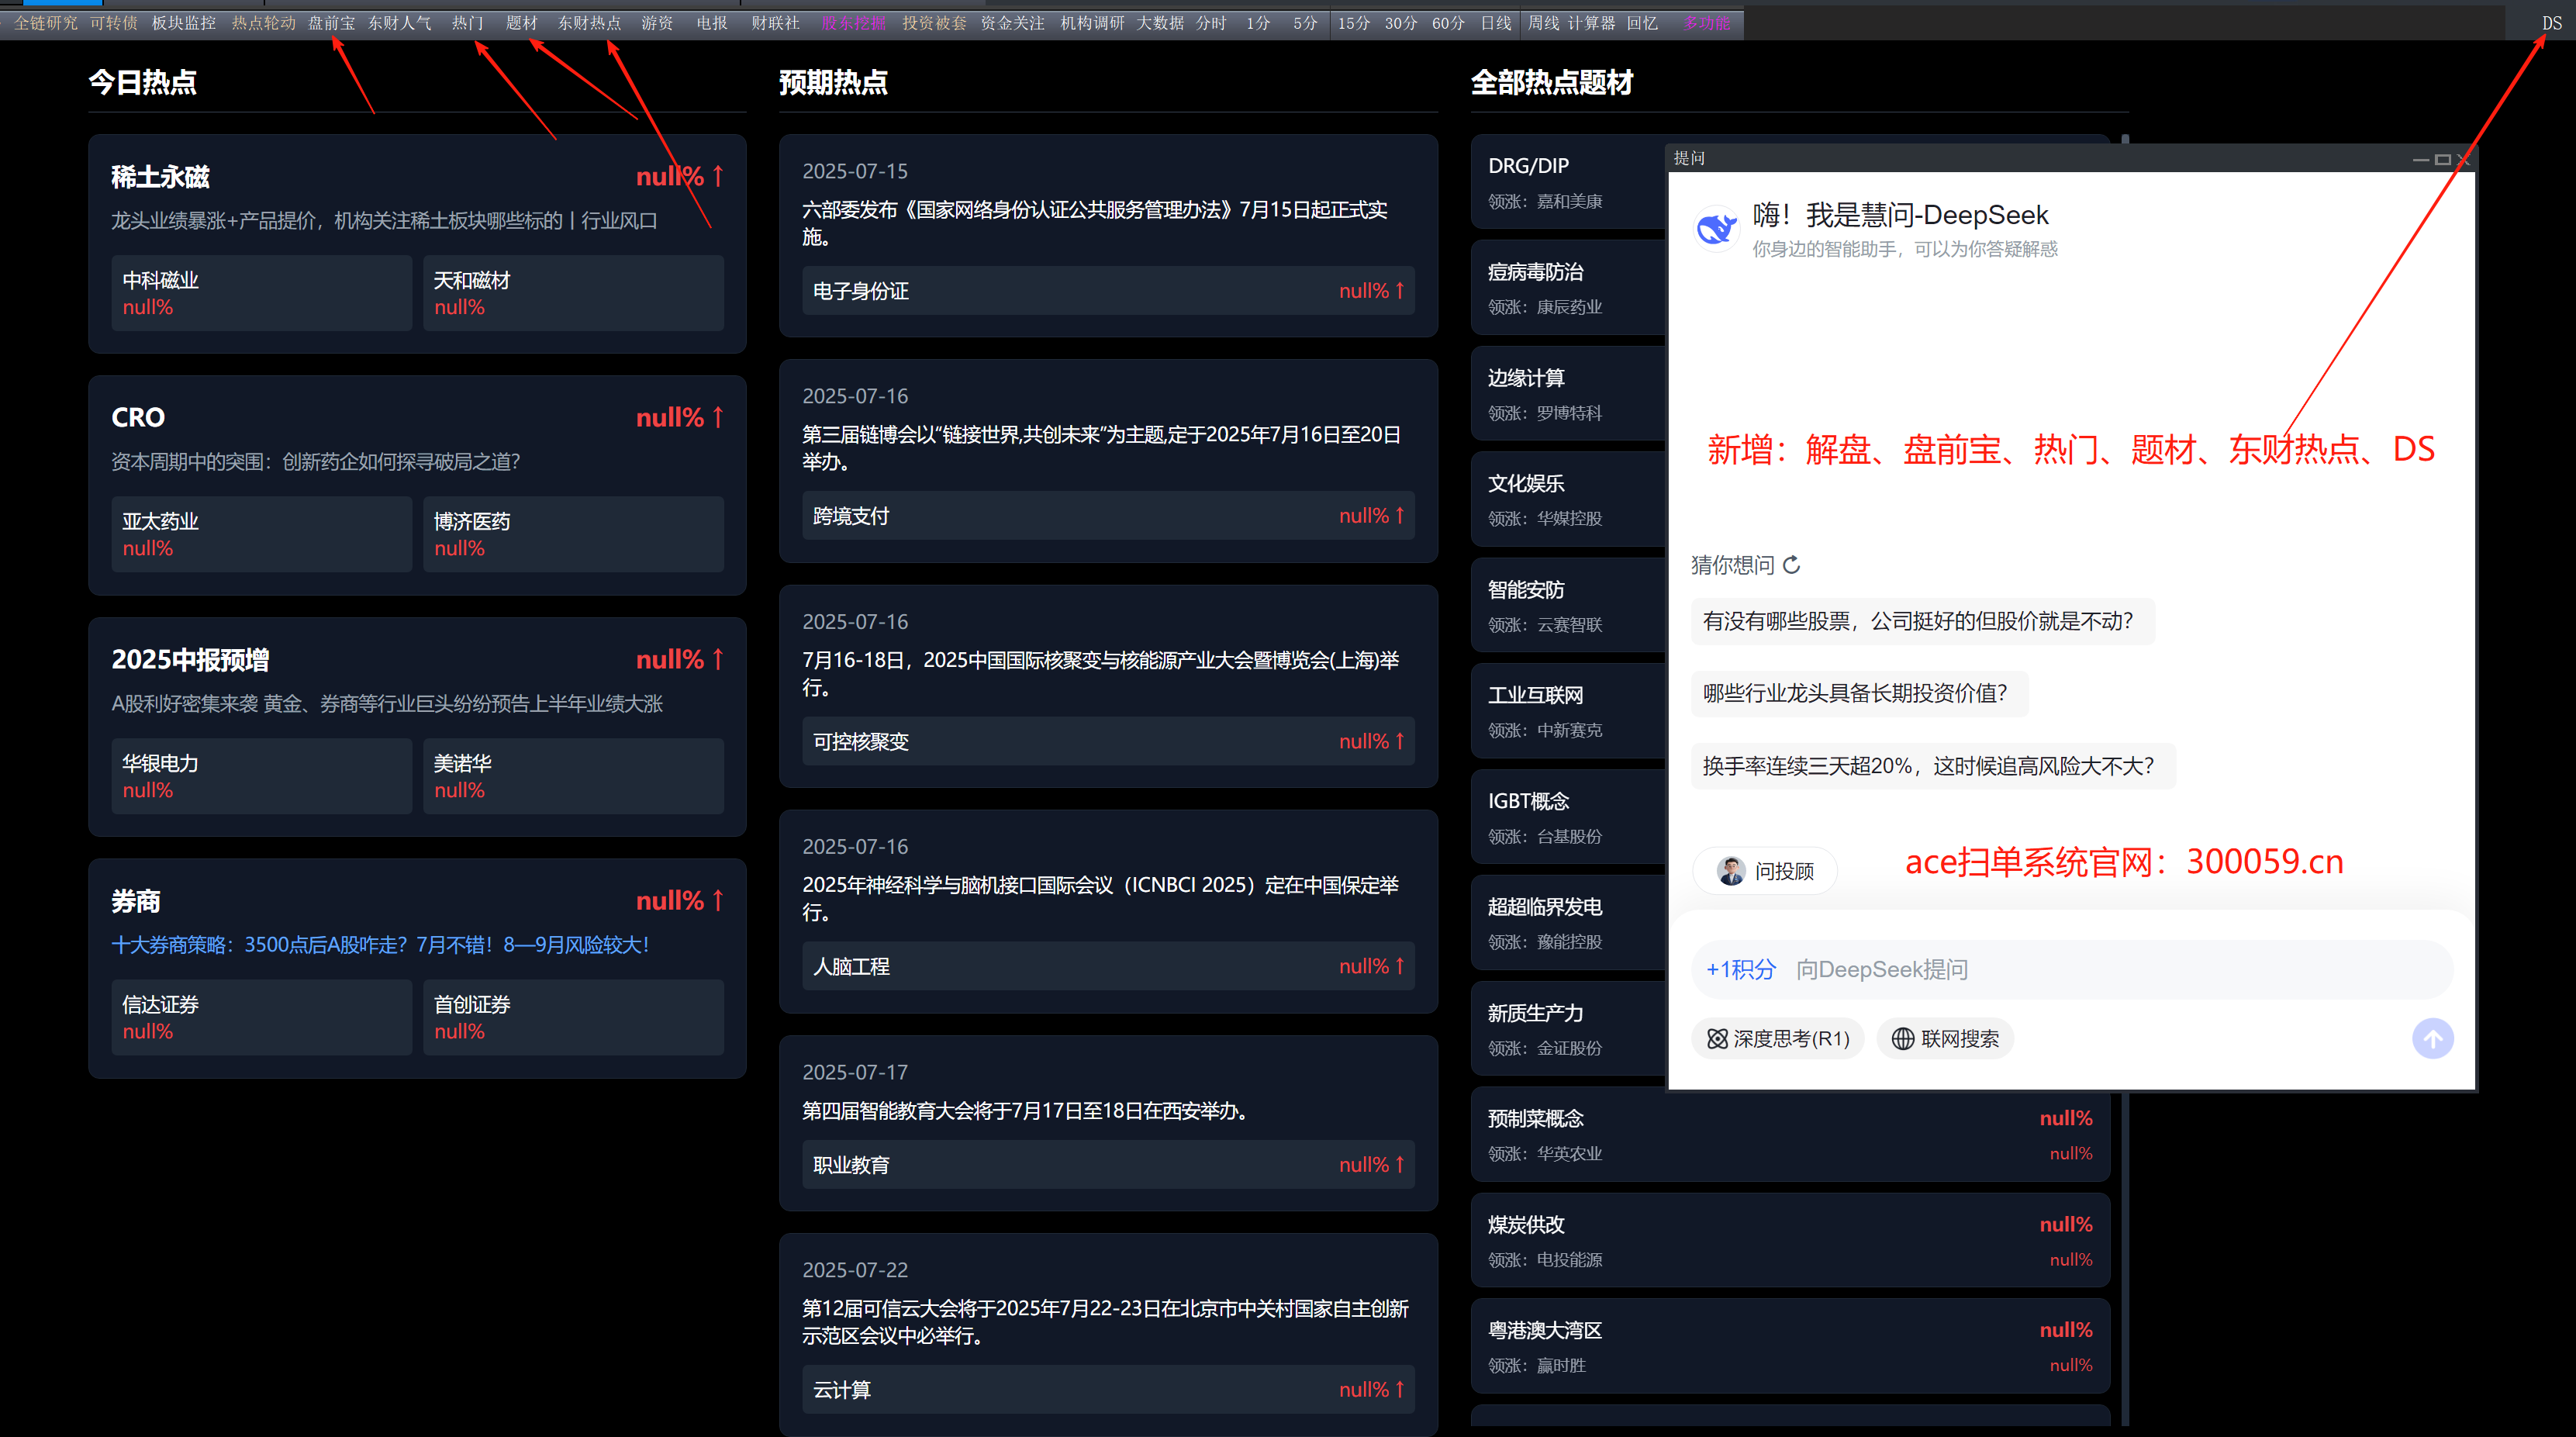
Task: Refresh the 猜你想问 suggestions
Action: [x=1792, y=565]
